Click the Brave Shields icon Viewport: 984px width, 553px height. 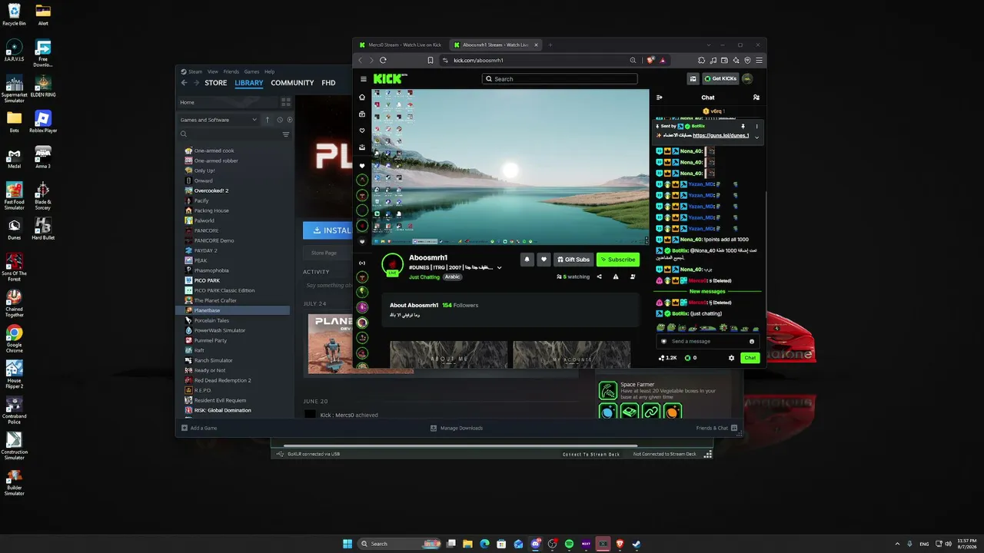[x=650, y=60]
